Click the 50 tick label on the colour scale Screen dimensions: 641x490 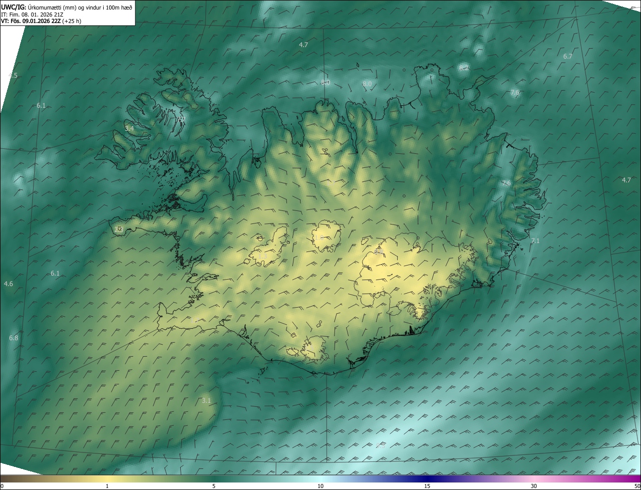637,486
